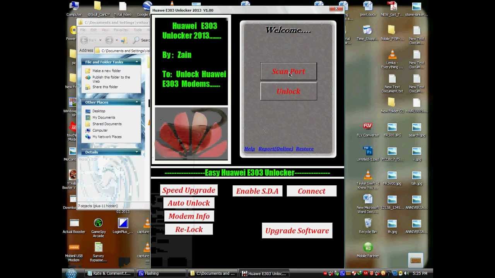Open My Documents in Other Places
The image size is (495, 278).
104,117
